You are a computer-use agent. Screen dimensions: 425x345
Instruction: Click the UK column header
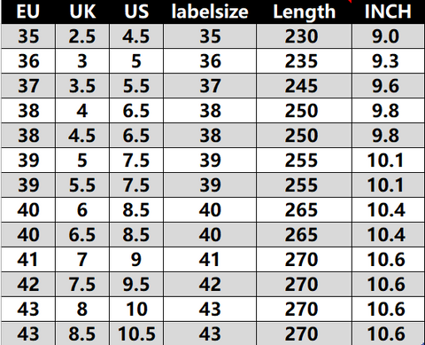click(82, 12)
